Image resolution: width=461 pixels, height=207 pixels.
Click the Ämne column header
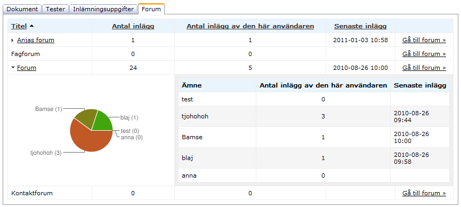tap(217, 85)
